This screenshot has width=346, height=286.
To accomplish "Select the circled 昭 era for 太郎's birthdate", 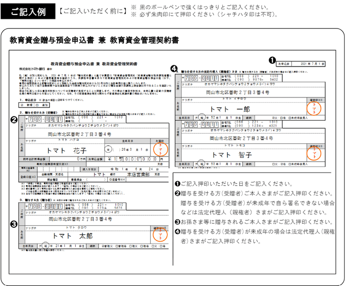I will tap(46, 246).
